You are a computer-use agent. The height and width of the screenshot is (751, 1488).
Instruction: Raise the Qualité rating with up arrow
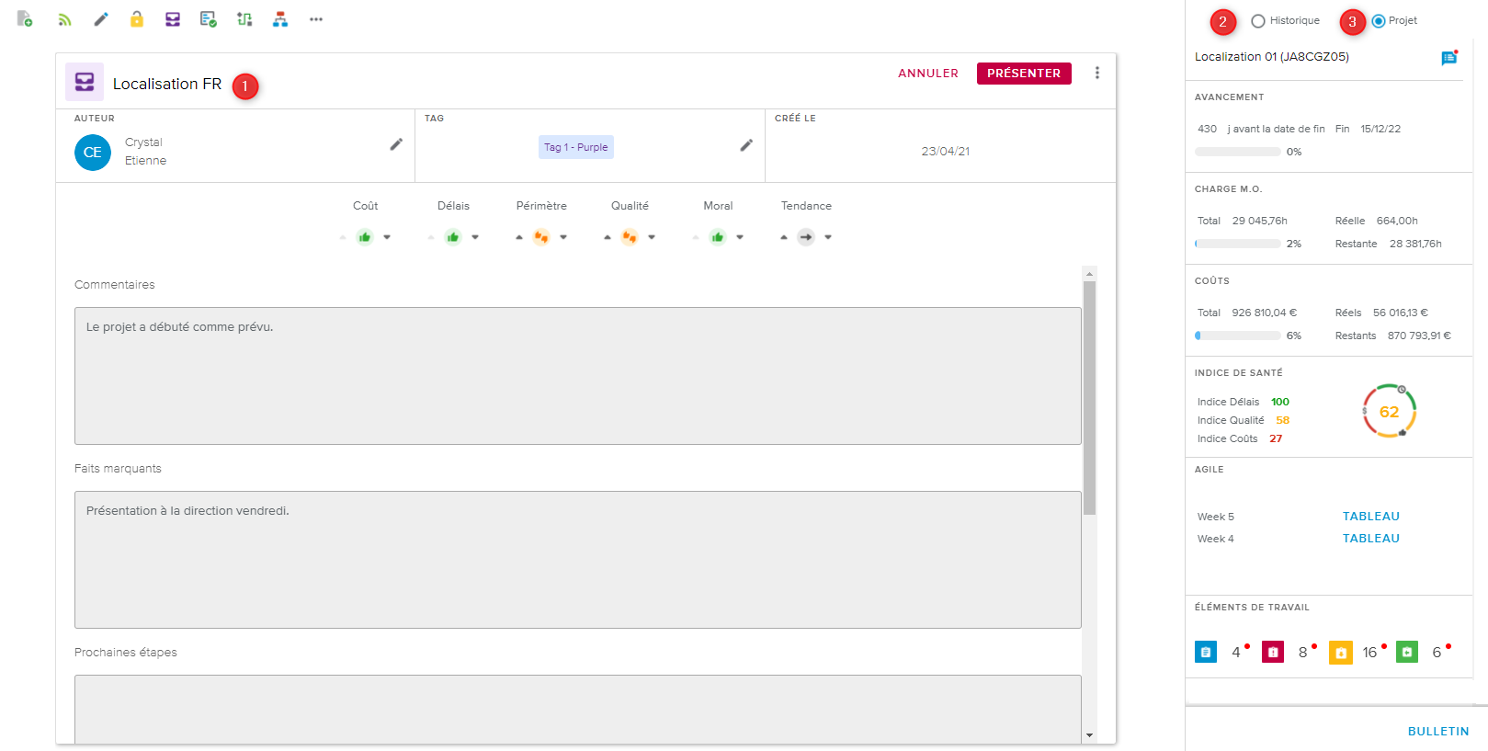608,237
